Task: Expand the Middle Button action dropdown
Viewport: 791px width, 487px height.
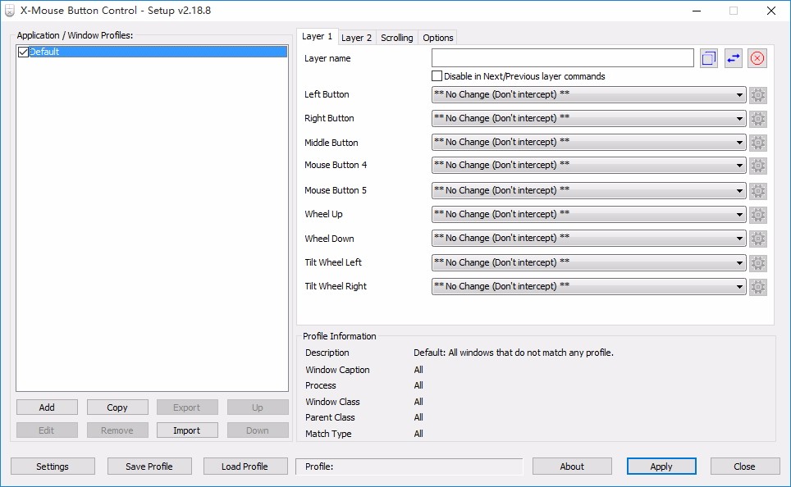Action: 588,142
